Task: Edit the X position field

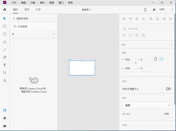Action: tap(145, 60)
